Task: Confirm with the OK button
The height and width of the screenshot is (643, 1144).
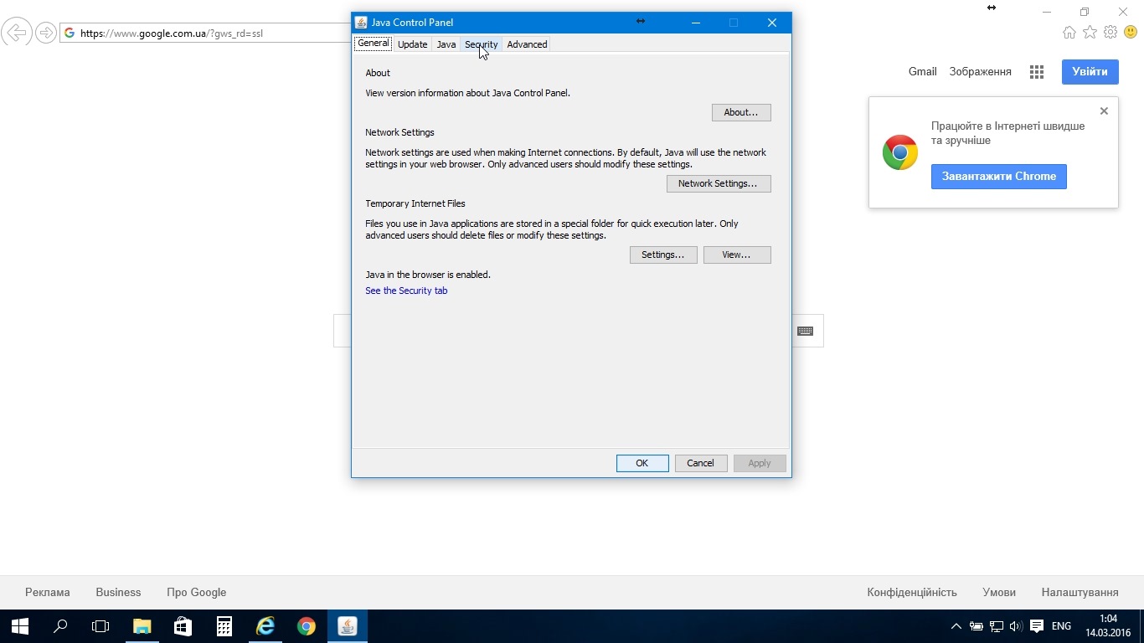Action: pos(642,463)
